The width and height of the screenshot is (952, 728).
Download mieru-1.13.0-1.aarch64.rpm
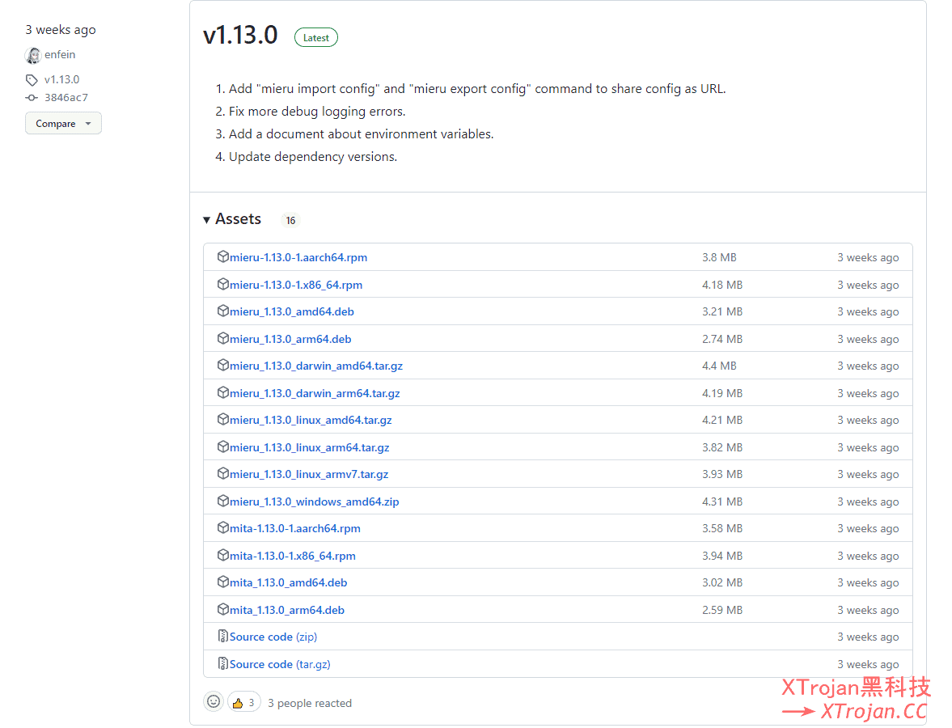298,257
